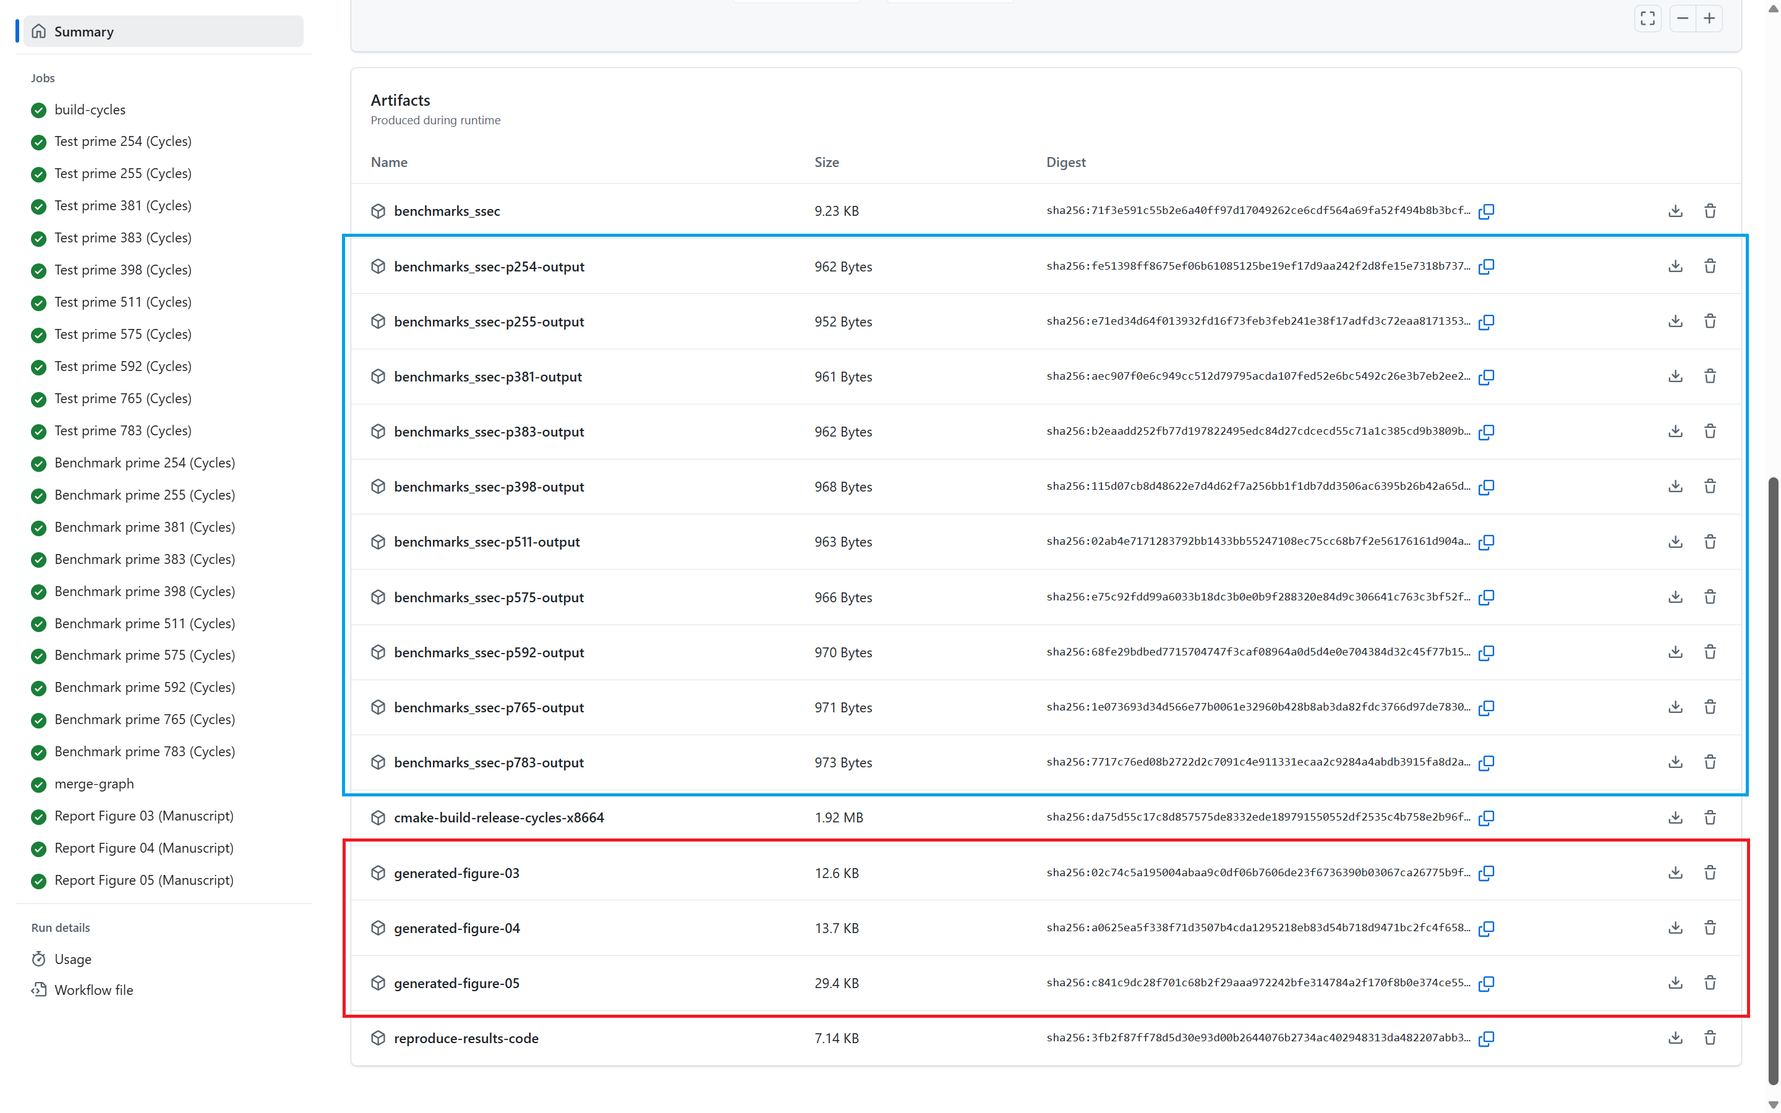Copy digest of benchmarks_ssec-p381-output
The image size is (1781, 1113).
tap(1486, 377)
